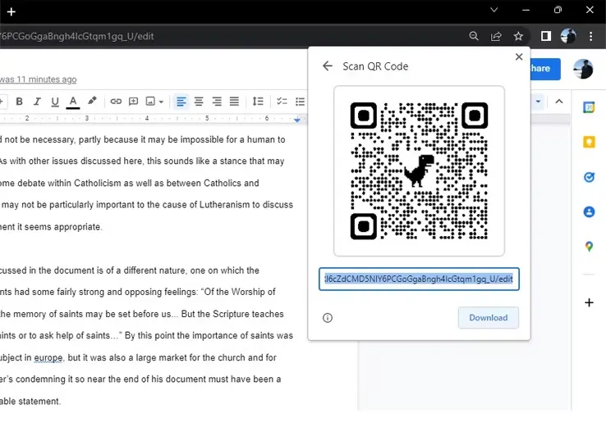606x436 pixels.
Task: Expand the insert image dropdown arrow
Action: (x=161, y=102)
